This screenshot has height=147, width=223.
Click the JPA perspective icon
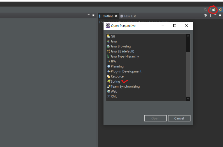(109, 61)
